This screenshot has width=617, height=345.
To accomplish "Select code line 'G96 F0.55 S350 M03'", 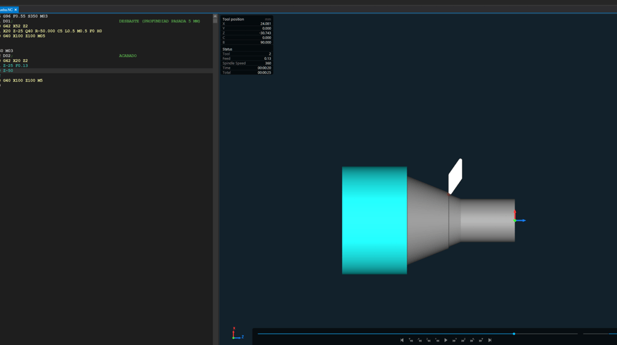I will (25, 16).
